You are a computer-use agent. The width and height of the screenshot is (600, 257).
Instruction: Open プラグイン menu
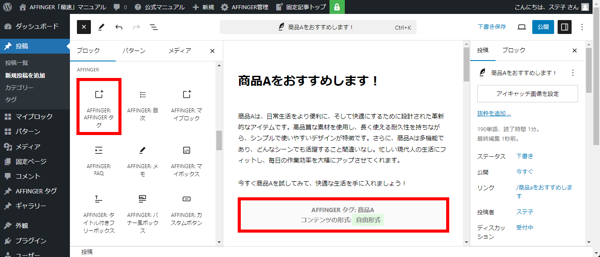pyautogui.click(x=35, y=240)
